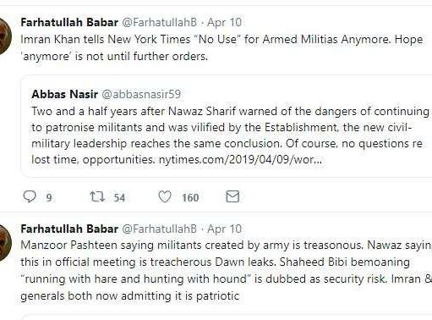Open @FarhatullahB handle on first tweet
The height and width of the screenshot is (320, 432).
click(159, 22)
